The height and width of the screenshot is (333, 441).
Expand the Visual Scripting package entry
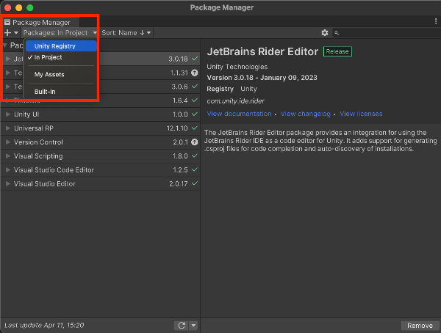tap(8, 156)
